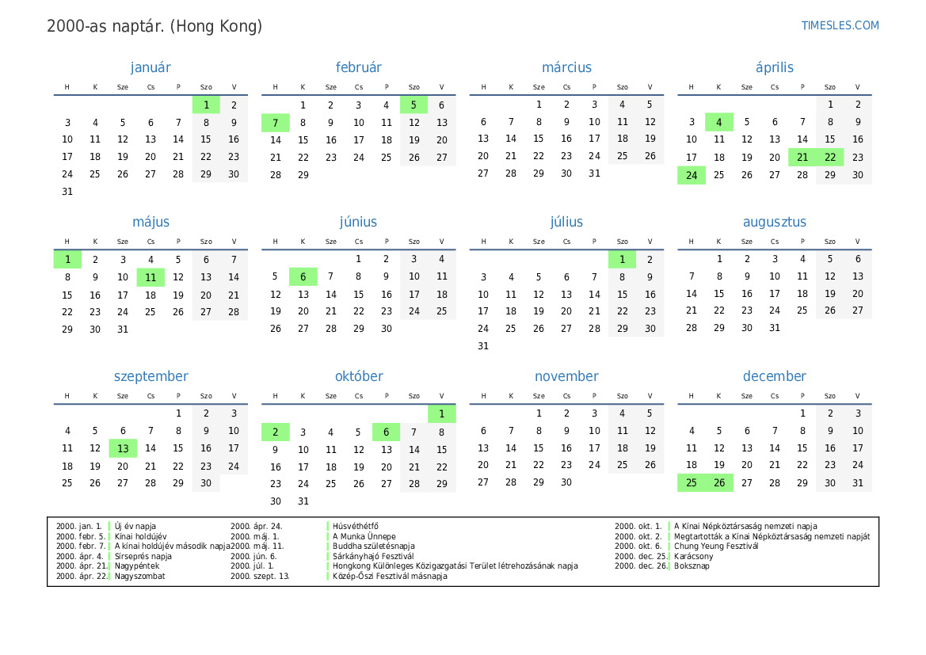Click highlighted October 2 holiday cell

pyautogui.click(x=275, y=432)
